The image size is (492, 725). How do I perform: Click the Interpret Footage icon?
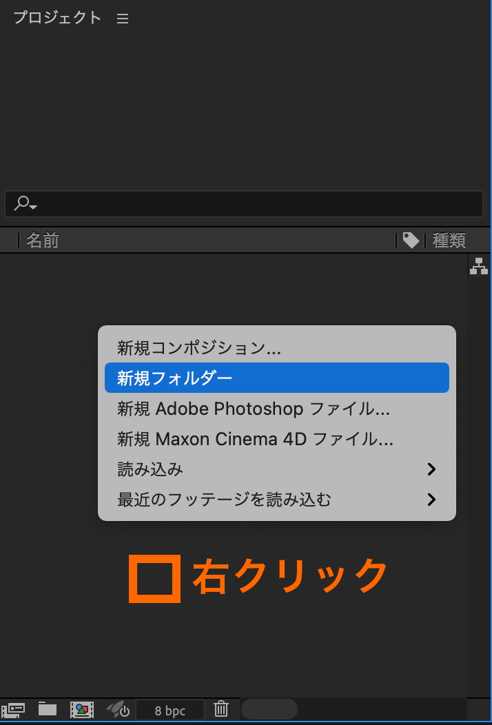pyautogui.click(x=15, y=709)
